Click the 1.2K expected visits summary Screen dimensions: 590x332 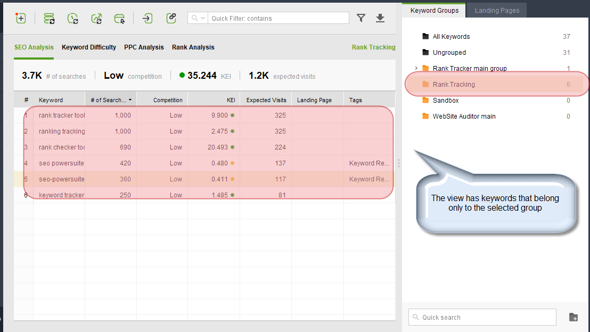coord(282,76)
